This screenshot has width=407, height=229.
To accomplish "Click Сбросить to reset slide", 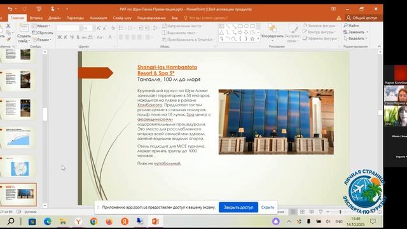I will tap(43, 32).
